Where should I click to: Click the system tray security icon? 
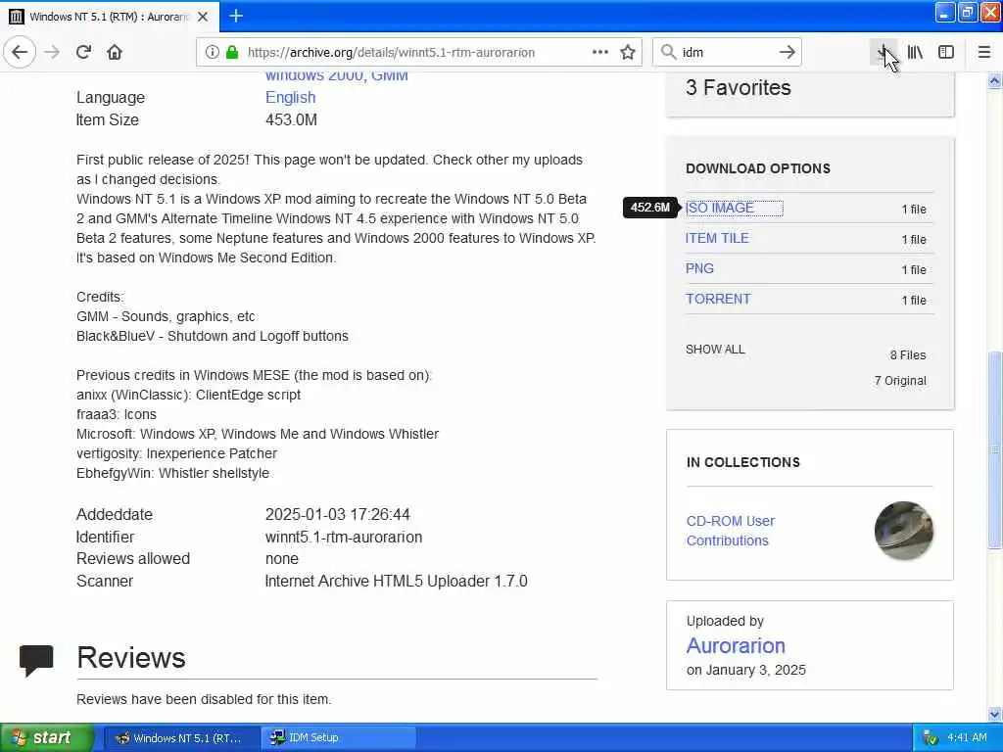[x=931, y=738]
